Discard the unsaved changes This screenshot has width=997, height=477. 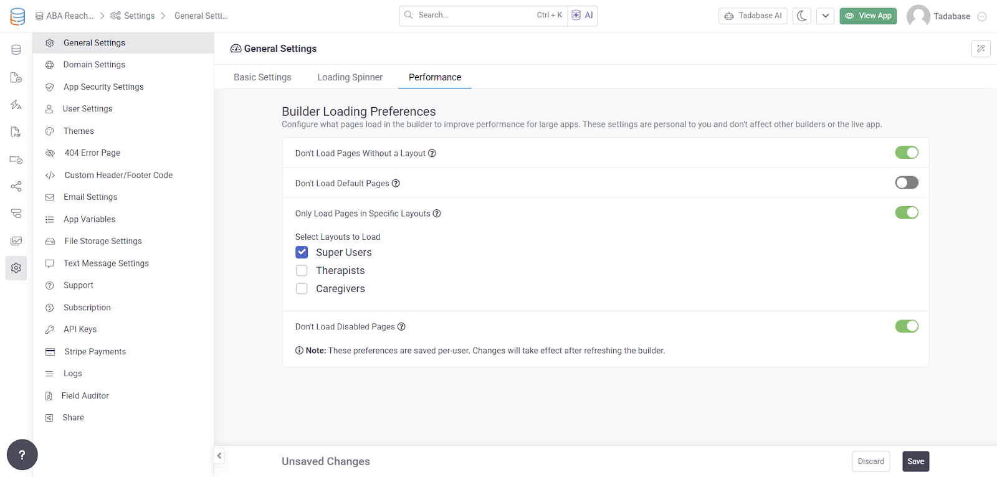(x=871, y=461)
